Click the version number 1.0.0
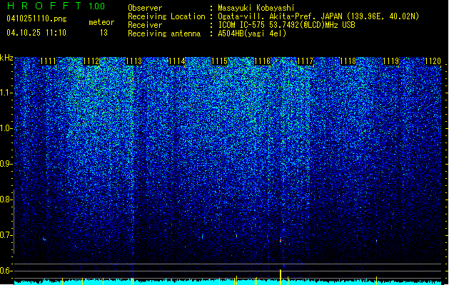 pos(97,6)
